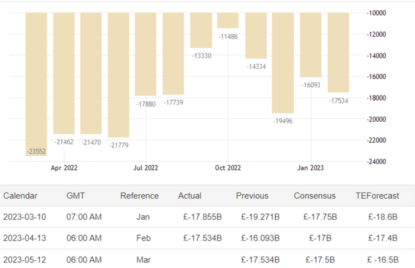The width and height of the screenshot is (415, 268).
Task: Click the Previous column header
Action: point(252,196)
